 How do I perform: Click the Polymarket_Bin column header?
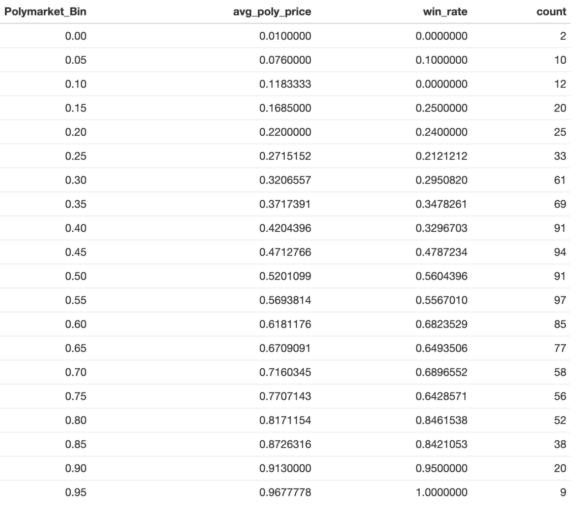(45, 12)
